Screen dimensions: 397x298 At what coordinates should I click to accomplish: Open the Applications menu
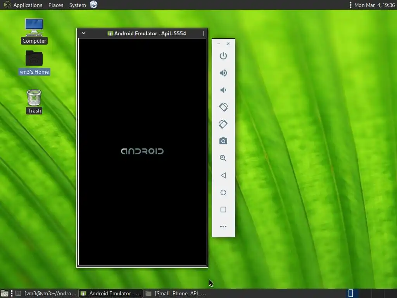tap(28, 5)
